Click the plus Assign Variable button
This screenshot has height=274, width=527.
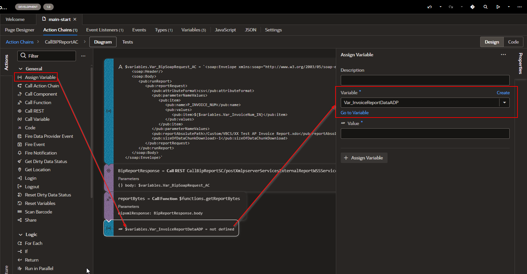(364, 158)
